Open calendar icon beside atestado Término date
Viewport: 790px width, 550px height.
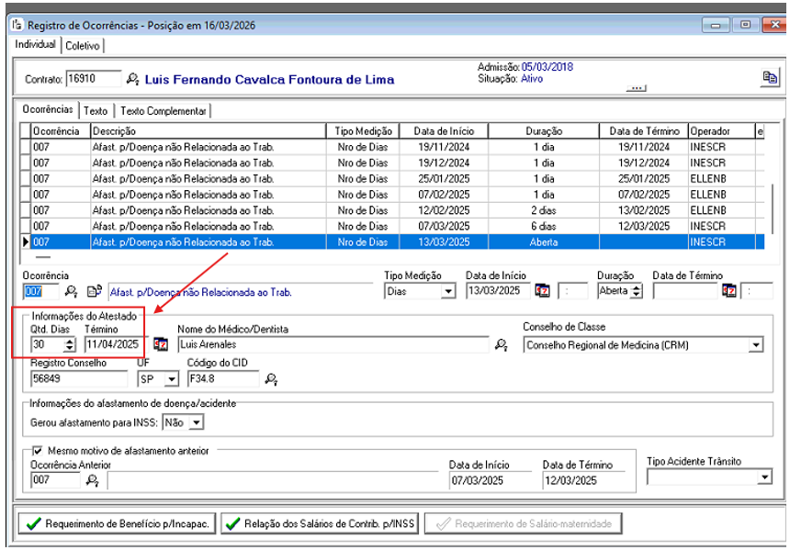pyautogui.click(x=161, y=344)
